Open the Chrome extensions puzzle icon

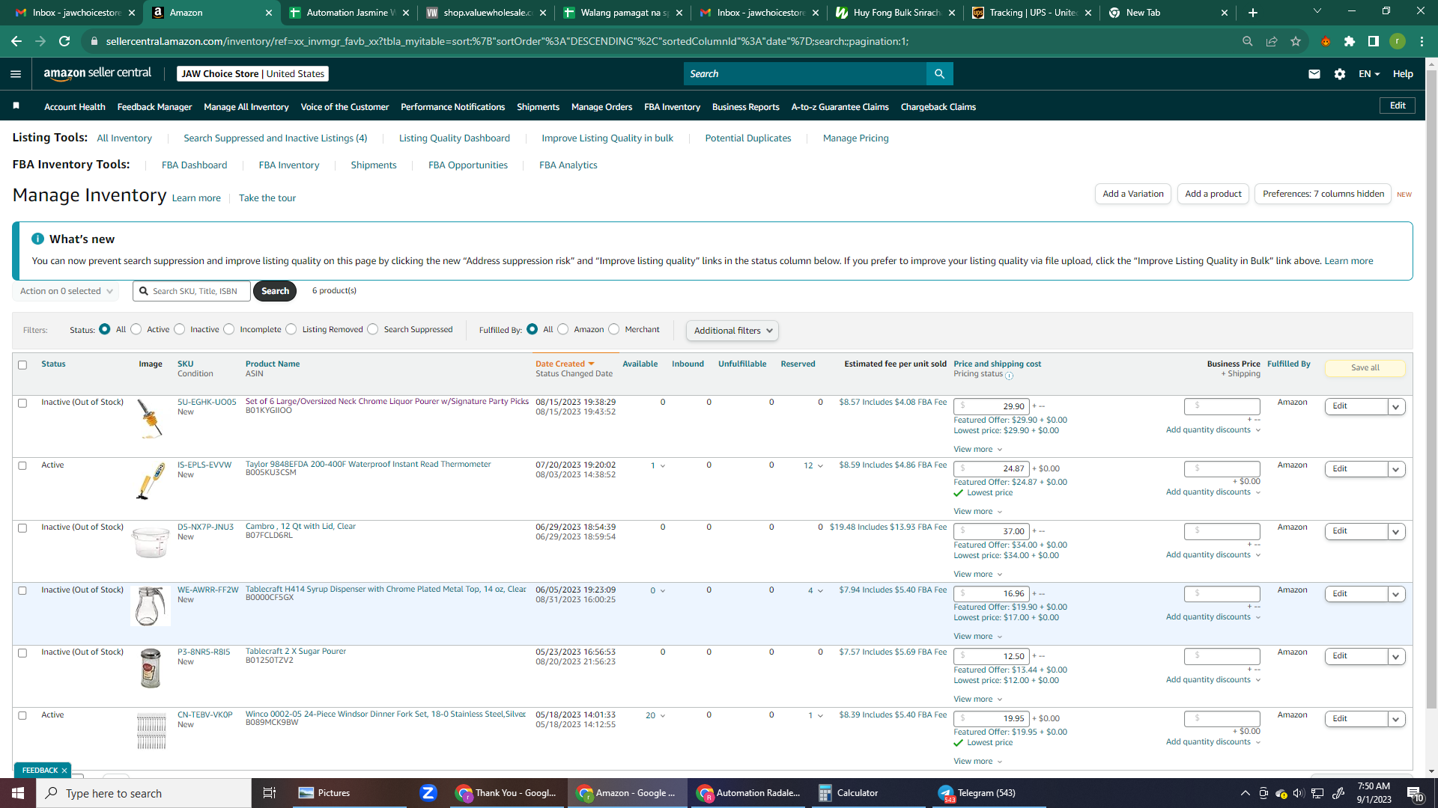click(1350, 41)
